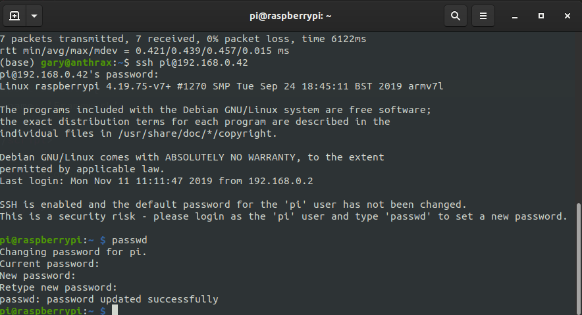The height and width of the screenshot is (315, 582).
Task: Click the Last login timestamp line
Action: point(156,181)
